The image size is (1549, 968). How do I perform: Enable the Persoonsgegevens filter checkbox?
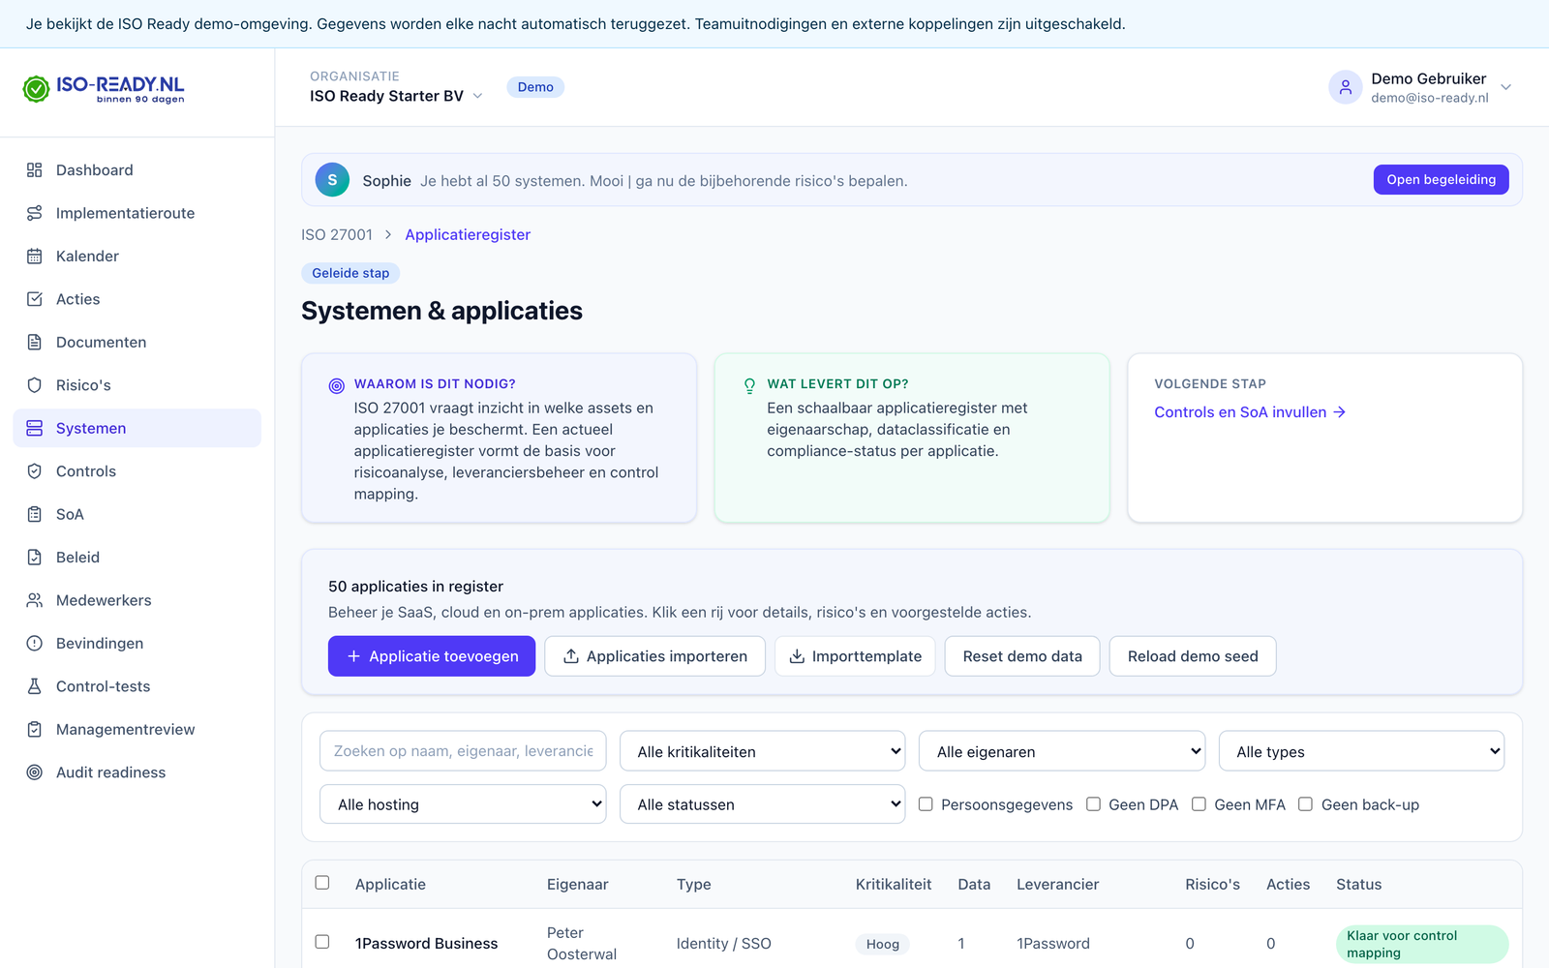926,804
